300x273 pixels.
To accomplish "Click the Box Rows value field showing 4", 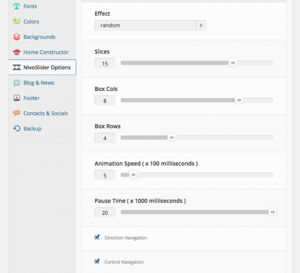I will tap(105, 138).
